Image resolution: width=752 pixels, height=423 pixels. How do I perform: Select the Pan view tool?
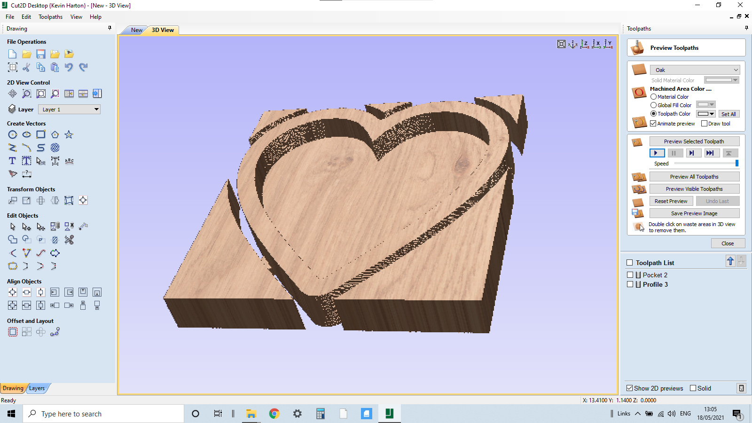pos(13,94)
